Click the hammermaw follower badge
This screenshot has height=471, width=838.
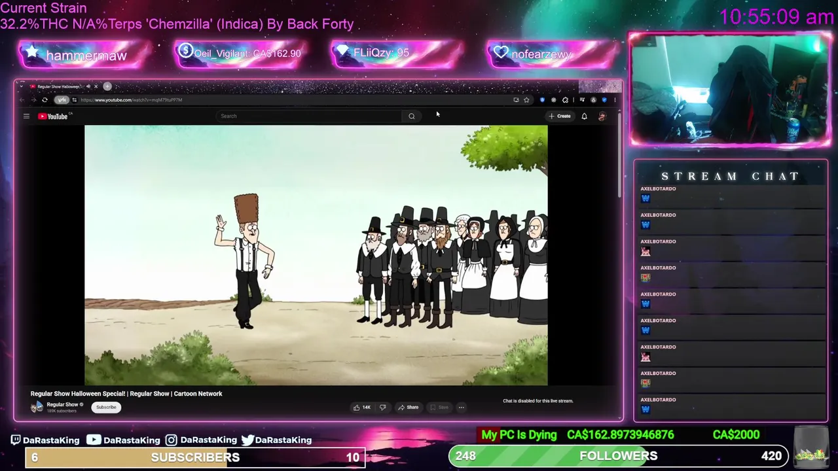tap(85, 54)
